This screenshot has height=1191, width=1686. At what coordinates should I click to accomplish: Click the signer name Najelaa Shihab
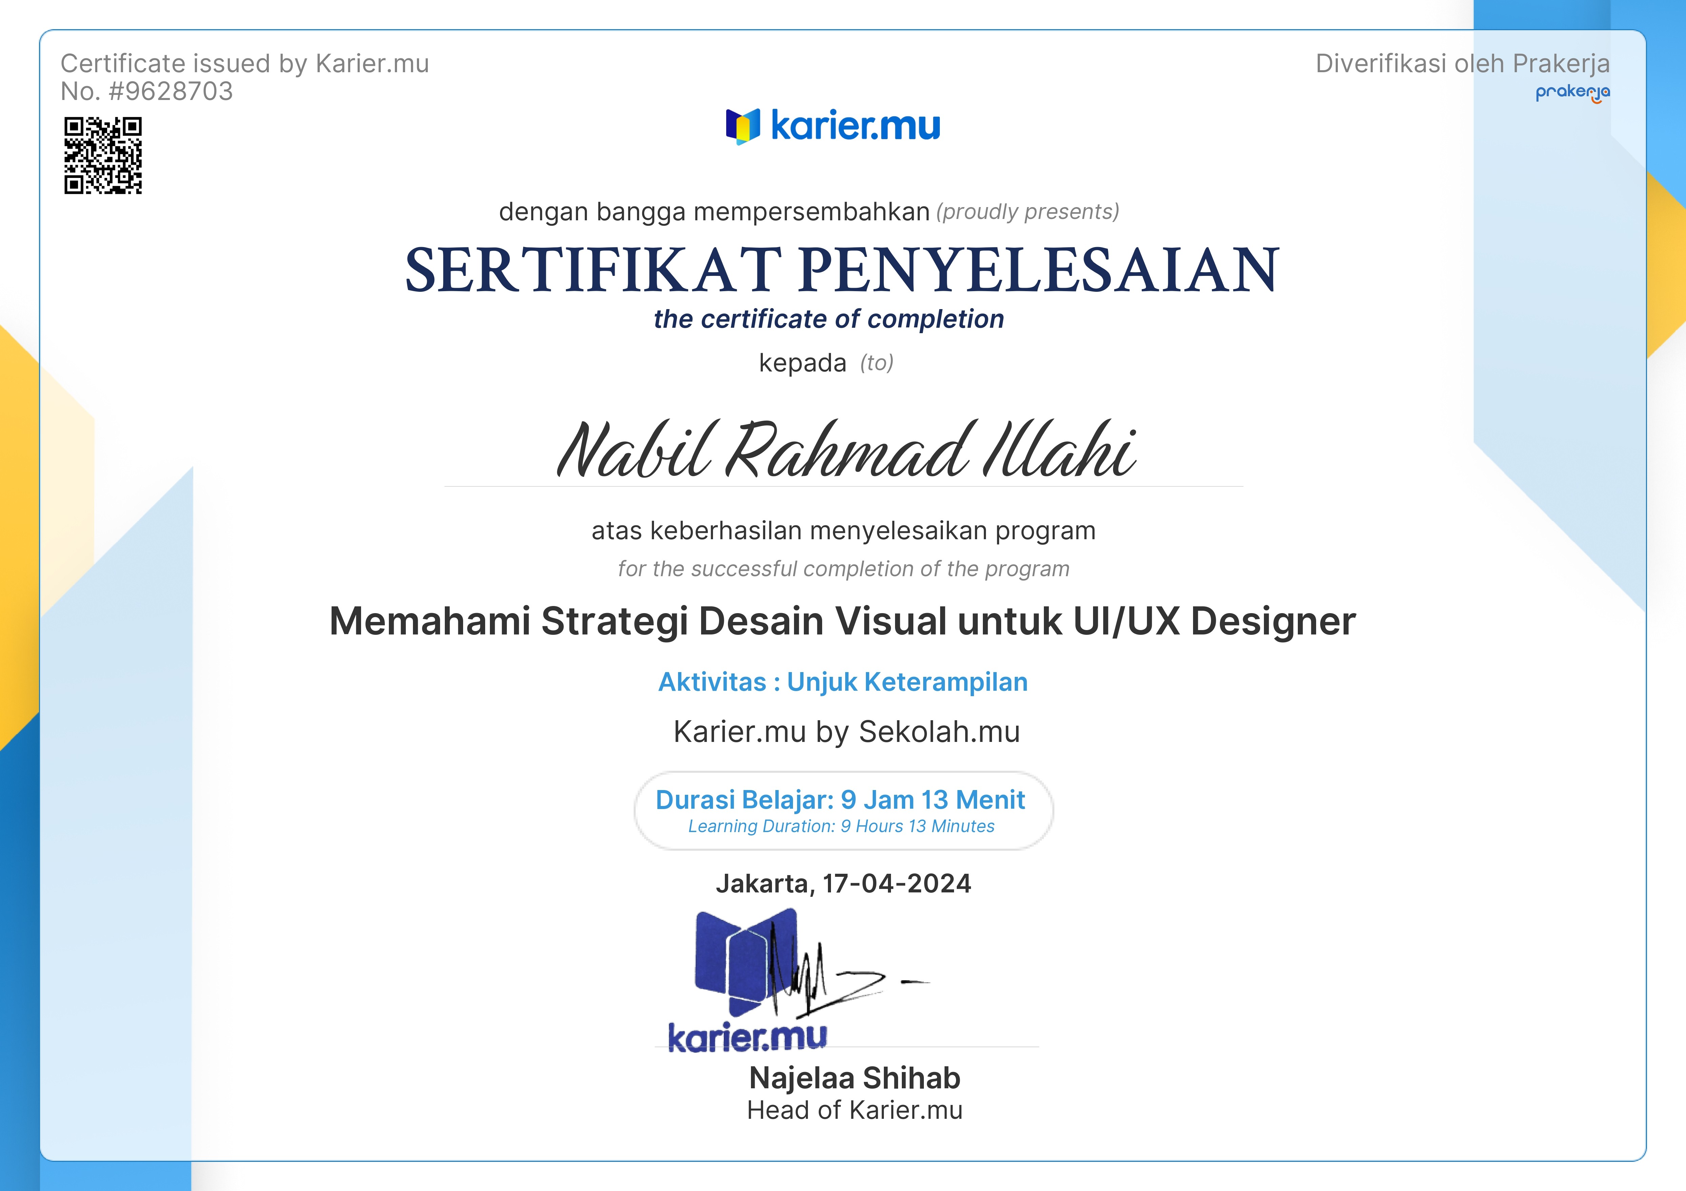(854, 1078)
